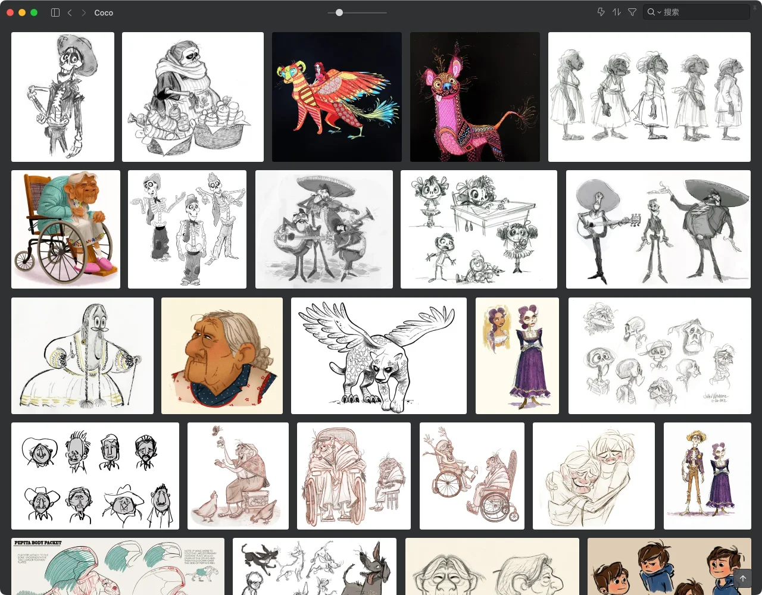Select the elderly face close-up pencil sketch
Screen dimensions: 762x595
tap(492, 566)
